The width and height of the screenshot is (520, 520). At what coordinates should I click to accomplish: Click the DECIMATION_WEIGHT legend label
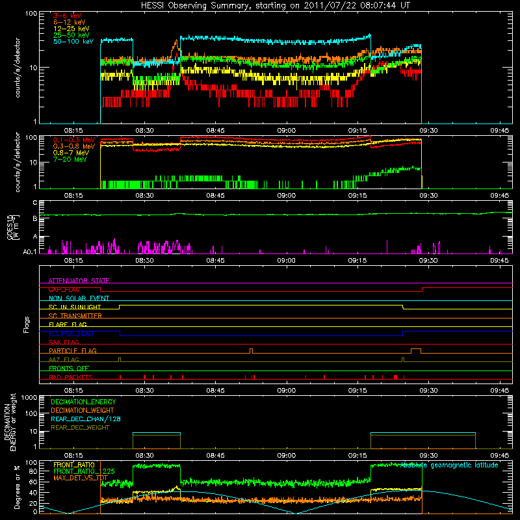(x=83, y=410)
